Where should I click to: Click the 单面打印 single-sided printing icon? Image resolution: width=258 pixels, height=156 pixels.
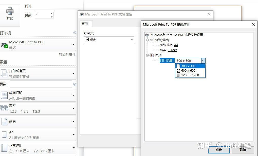click(4, 95)
